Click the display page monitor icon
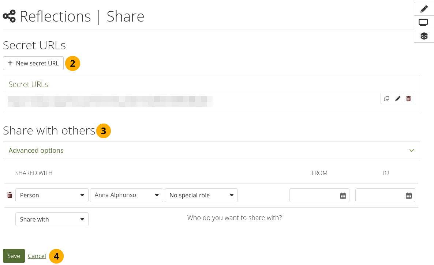Screen dimensions: 434x265 pos(424,23)
